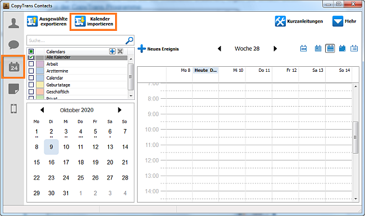The image size is (365, 216).
Task: Check the Calendar checkbox
Action: tap(31, 78)
